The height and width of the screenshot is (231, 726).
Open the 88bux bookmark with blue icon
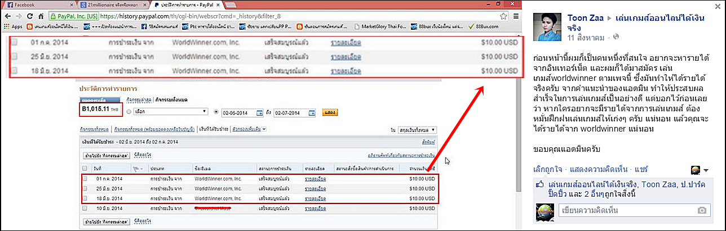coord(437,26)
